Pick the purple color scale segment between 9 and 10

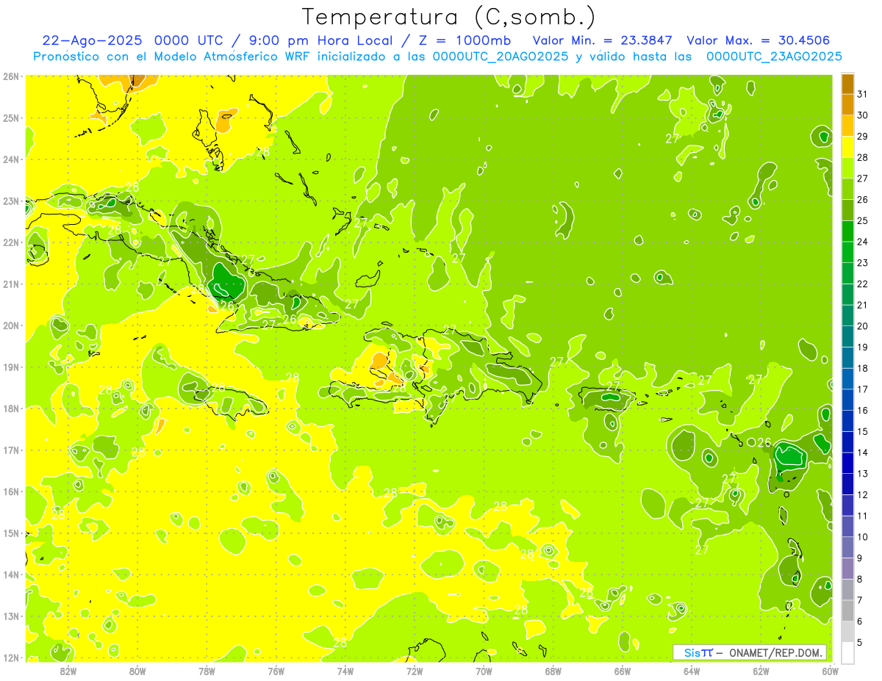(847, 547)
